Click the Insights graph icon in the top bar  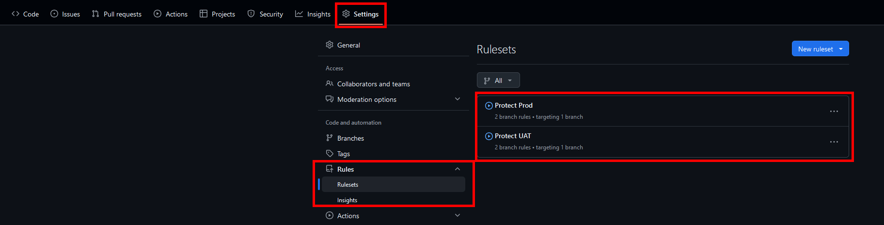299,14
